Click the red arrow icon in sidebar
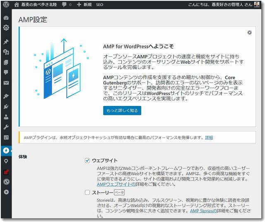Screen dimensions: 265x222 tap(6, 172)
